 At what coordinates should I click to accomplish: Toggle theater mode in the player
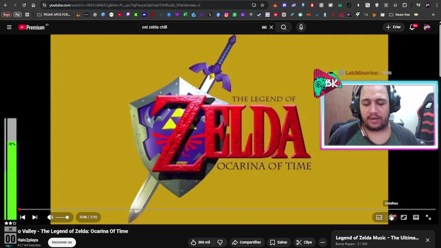pyautogui.click(x=416, y=217)
